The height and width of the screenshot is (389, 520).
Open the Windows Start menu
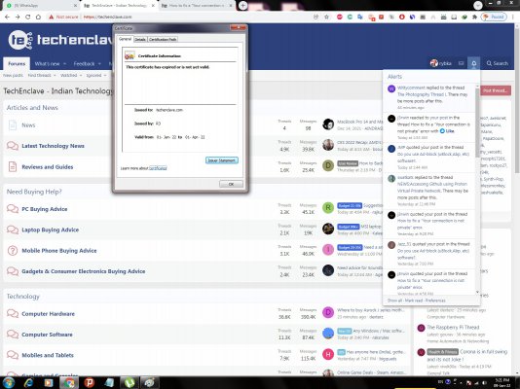point(9,383)
